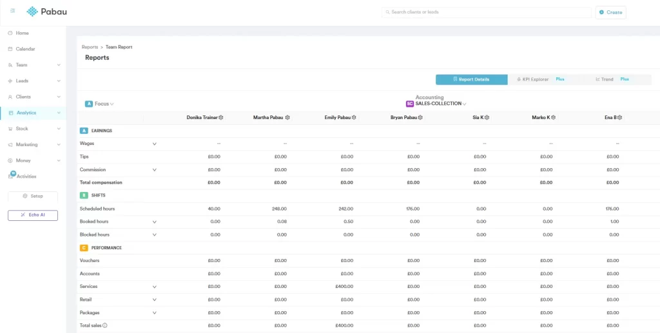This screenshot has height=333, width=660.
Task: Open settings gear for Sia K
Action: point(487,118)
